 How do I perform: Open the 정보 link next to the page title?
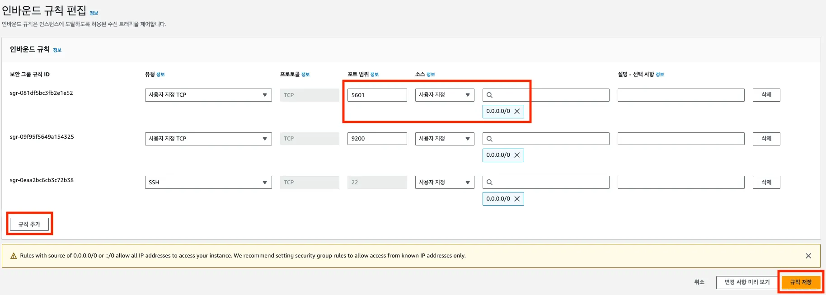[x=94, y=13]
